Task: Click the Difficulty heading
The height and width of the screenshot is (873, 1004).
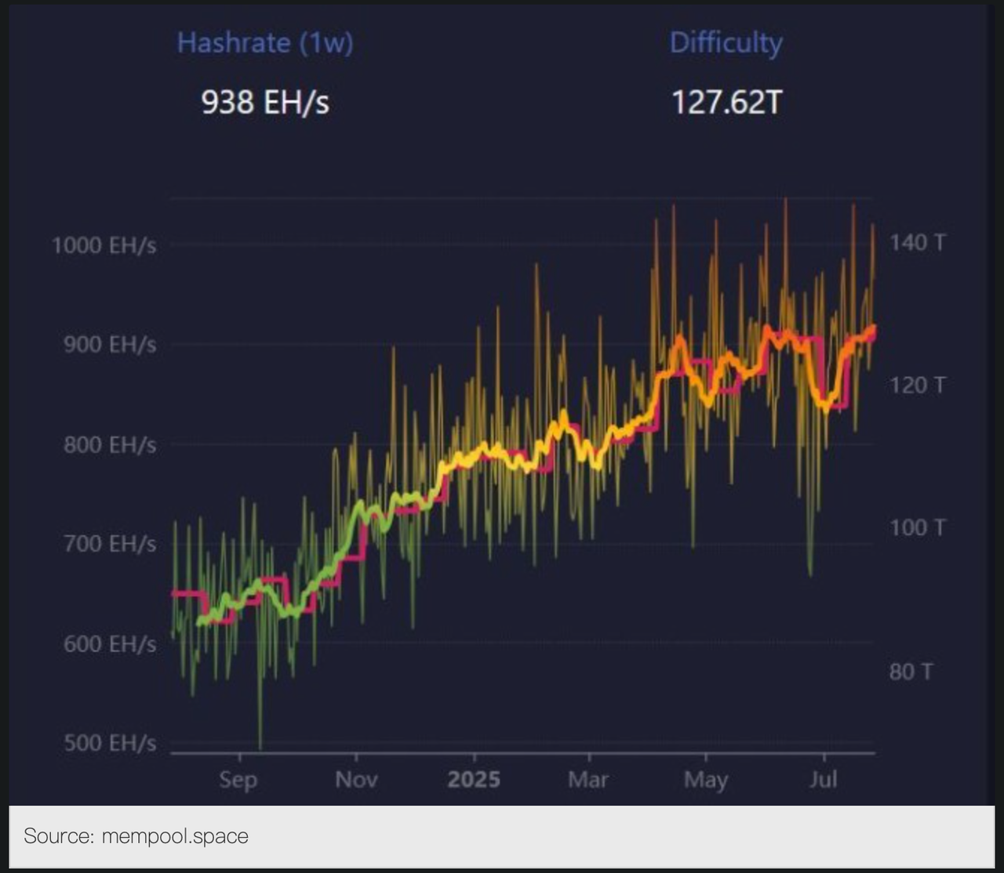Action: point(726,42)
